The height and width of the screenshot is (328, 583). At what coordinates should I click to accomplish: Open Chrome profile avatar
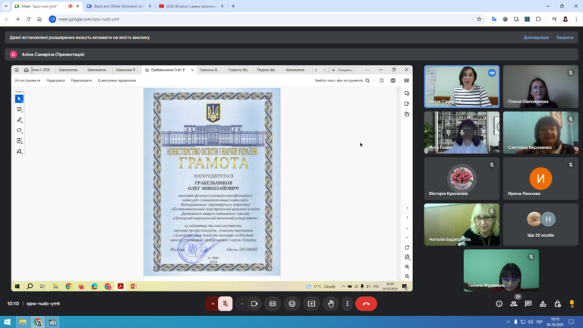pyautogui.click(x=566, y=19)
